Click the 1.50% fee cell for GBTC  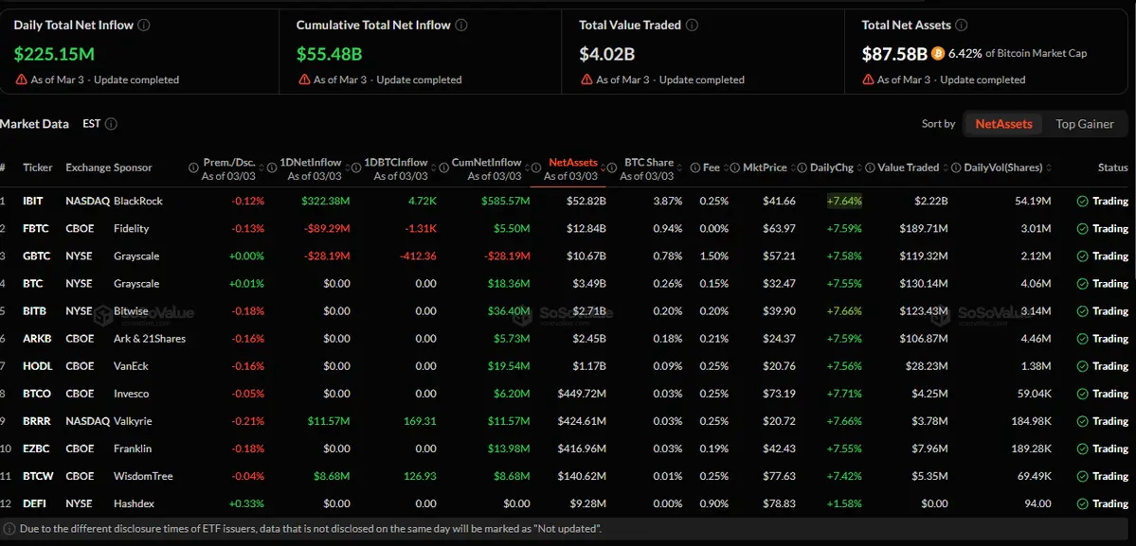[x=713, y=256]
